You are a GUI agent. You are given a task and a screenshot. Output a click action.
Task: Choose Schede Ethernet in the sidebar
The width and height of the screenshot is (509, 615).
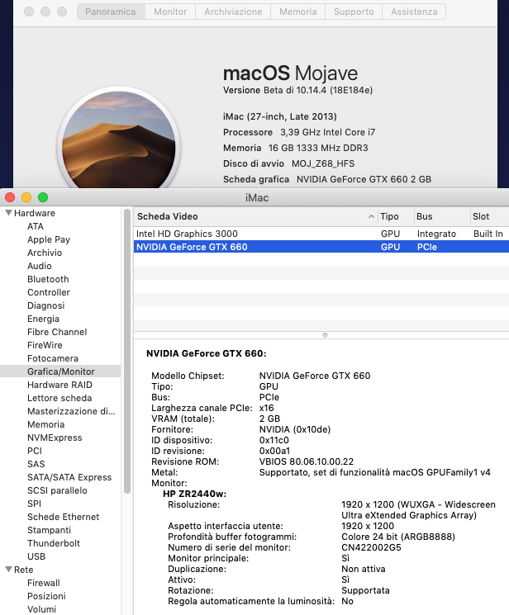point(64,517)
